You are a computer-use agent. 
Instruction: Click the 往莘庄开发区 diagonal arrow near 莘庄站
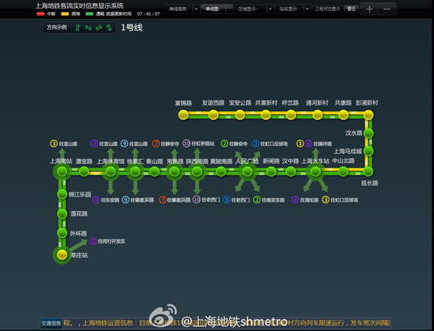pos(78,245)
